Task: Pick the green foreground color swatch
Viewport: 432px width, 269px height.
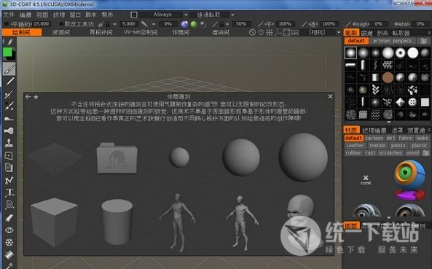Action: click(7, 52)
